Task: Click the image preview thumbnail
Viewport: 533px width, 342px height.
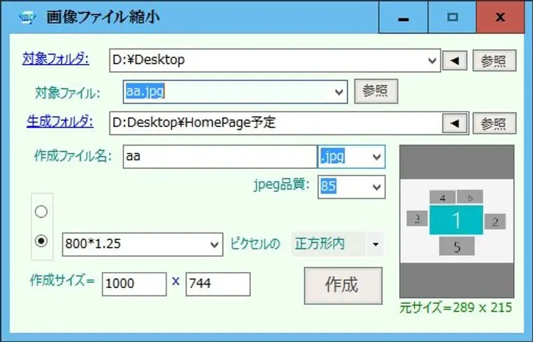Action: point(456,222)
